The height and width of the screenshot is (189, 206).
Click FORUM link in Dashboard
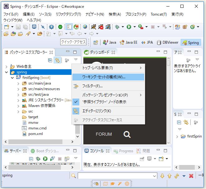point(104,134)
